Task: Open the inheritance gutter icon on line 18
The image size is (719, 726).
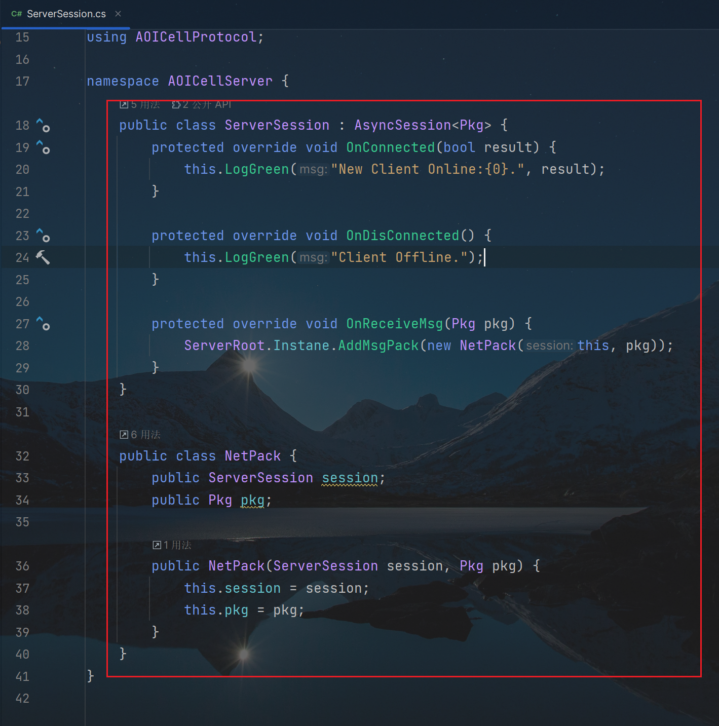Action: tap(43, 125)
